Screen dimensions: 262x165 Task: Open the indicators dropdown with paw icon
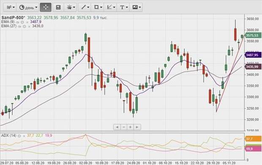click(x=71, y=7)
